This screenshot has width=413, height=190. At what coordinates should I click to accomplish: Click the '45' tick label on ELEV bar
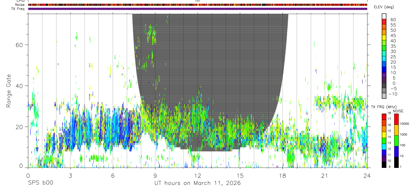point(393,36)
